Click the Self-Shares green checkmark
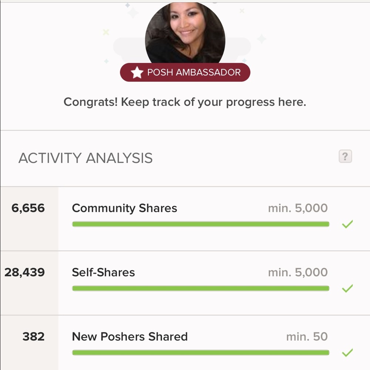Viewport: 370px width, 370px height. 347,289
